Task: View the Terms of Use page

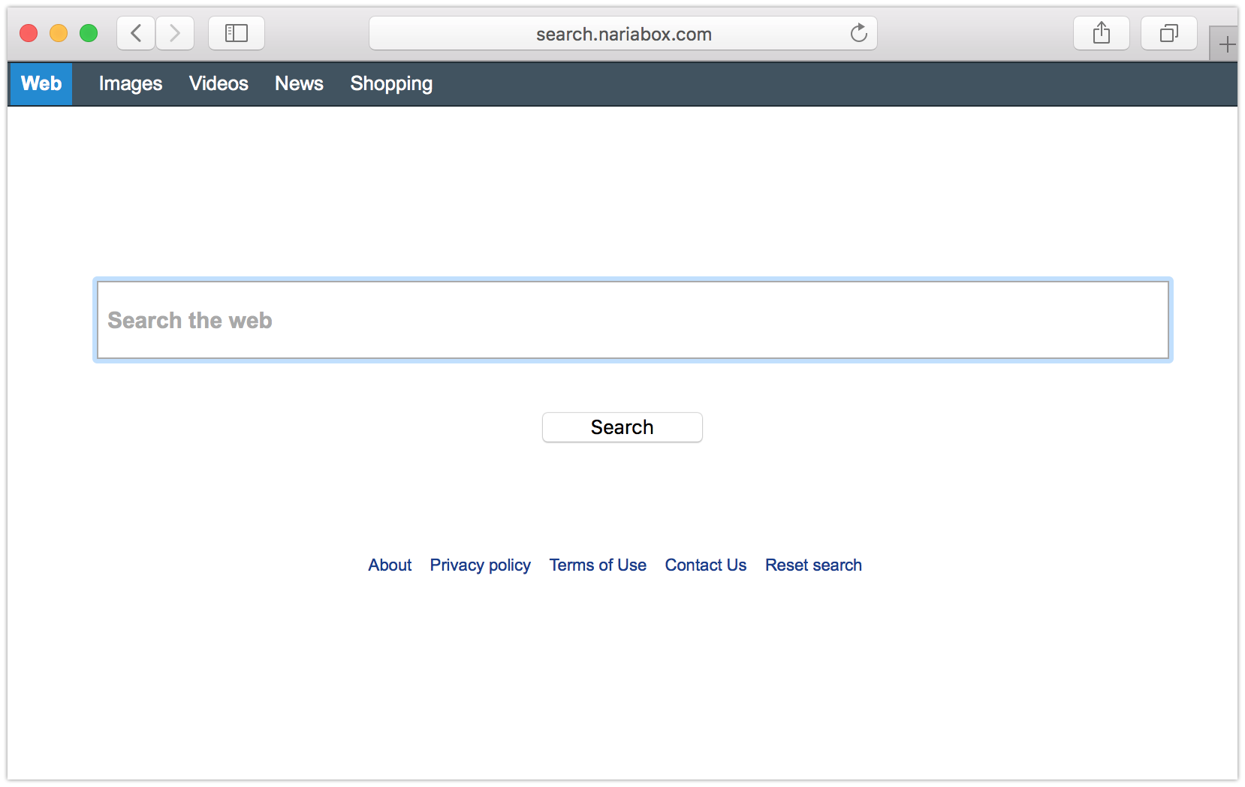Action: tap(598, 565)
